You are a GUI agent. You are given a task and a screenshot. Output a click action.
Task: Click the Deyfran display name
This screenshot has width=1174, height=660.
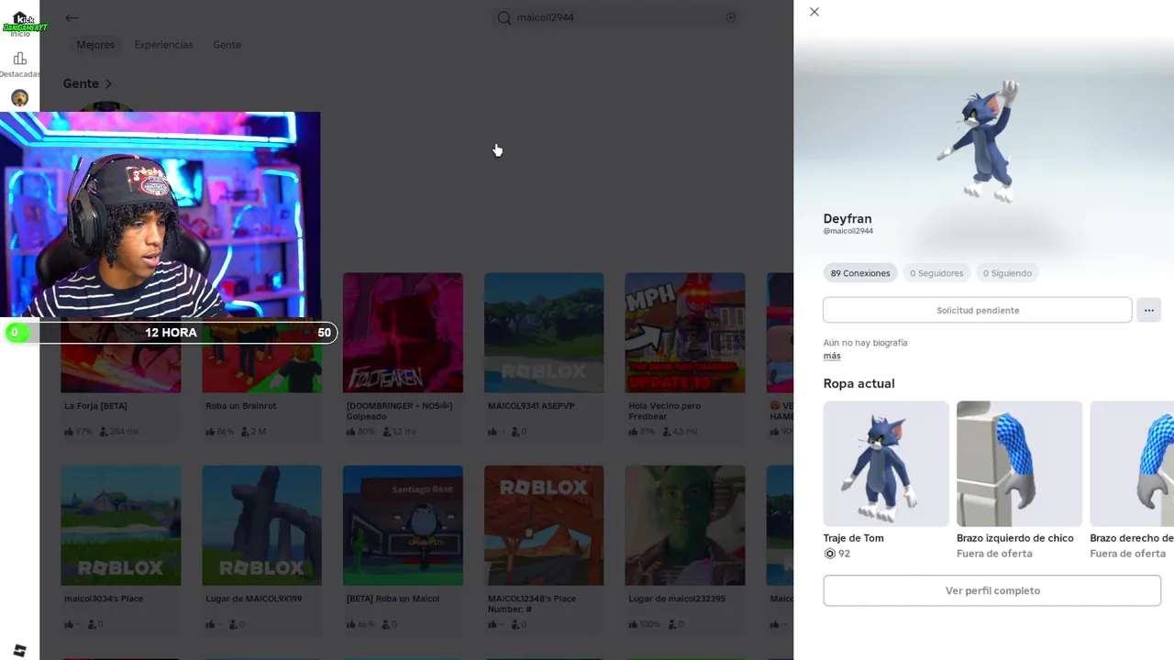pyautogui.click(x=847, y=219)
